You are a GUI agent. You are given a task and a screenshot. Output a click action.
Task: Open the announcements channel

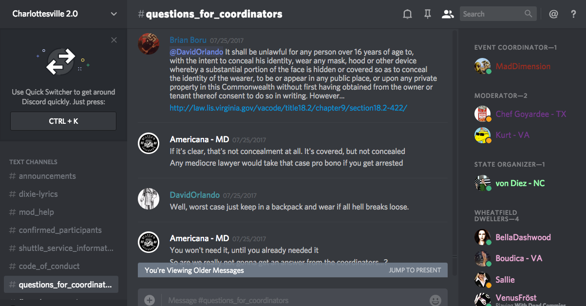[47, 176]
